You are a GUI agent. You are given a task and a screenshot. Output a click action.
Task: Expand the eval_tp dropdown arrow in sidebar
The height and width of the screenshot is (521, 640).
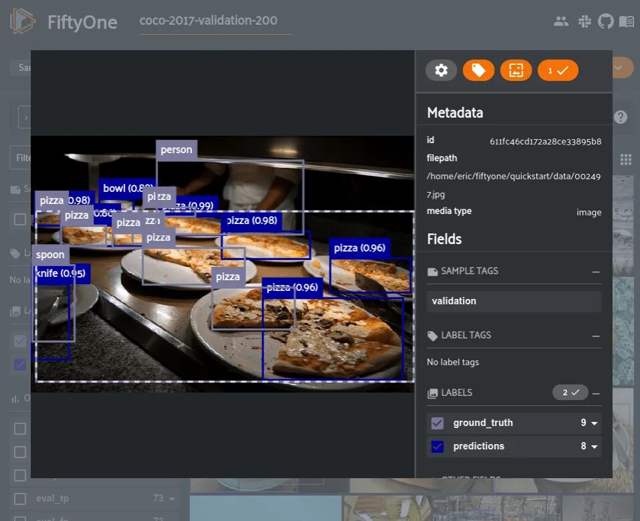(171, 499)
